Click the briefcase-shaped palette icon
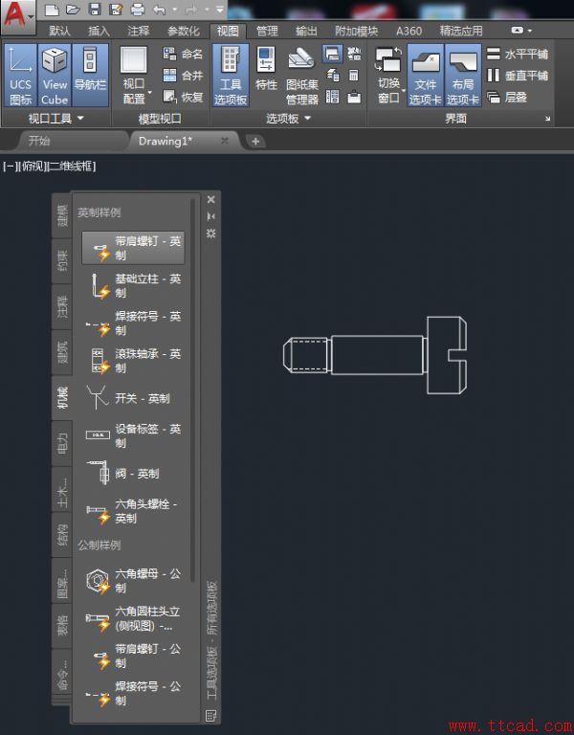Screen dimensions: 574x735 (x=354, y=97)
